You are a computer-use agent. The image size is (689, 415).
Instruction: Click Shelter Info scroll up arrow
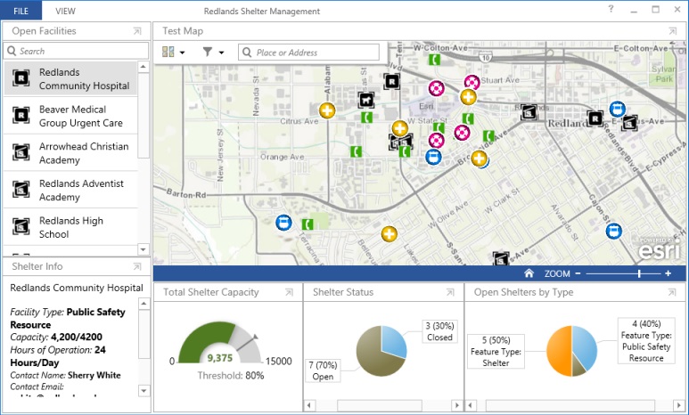(144, 304)
